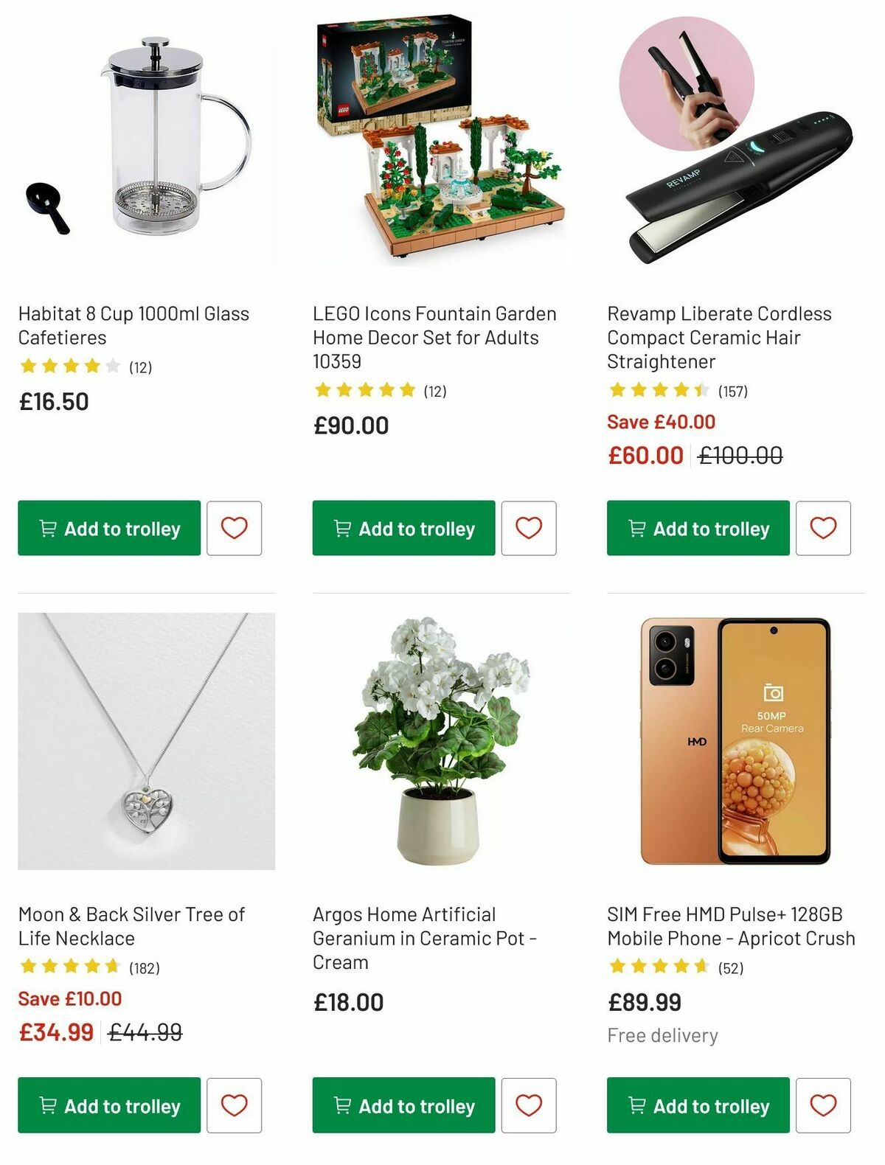Viewport: 885px width, 1165px height.
Task: Click the trolley icon on the cafetiere Add button
Action: click(x=48, y=529)
